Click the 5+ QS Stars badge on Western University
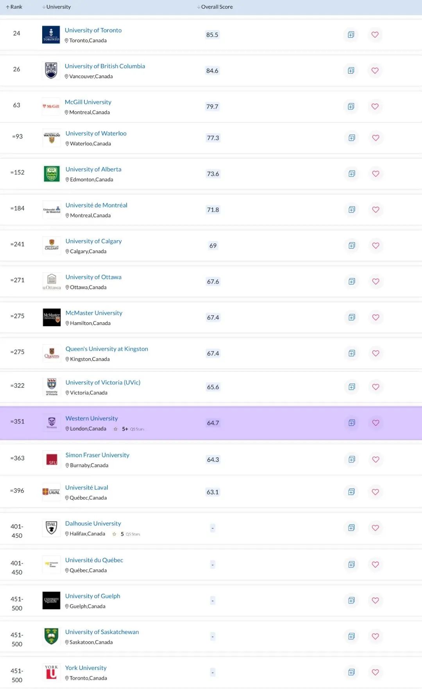Image resolution: width=422 pixels, height=689 pixels. [x=129, y=428]
